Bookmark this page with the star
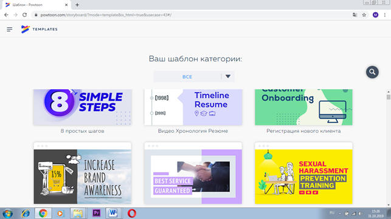The height and width of the screenshot is (219, 391). coord(364,15)
